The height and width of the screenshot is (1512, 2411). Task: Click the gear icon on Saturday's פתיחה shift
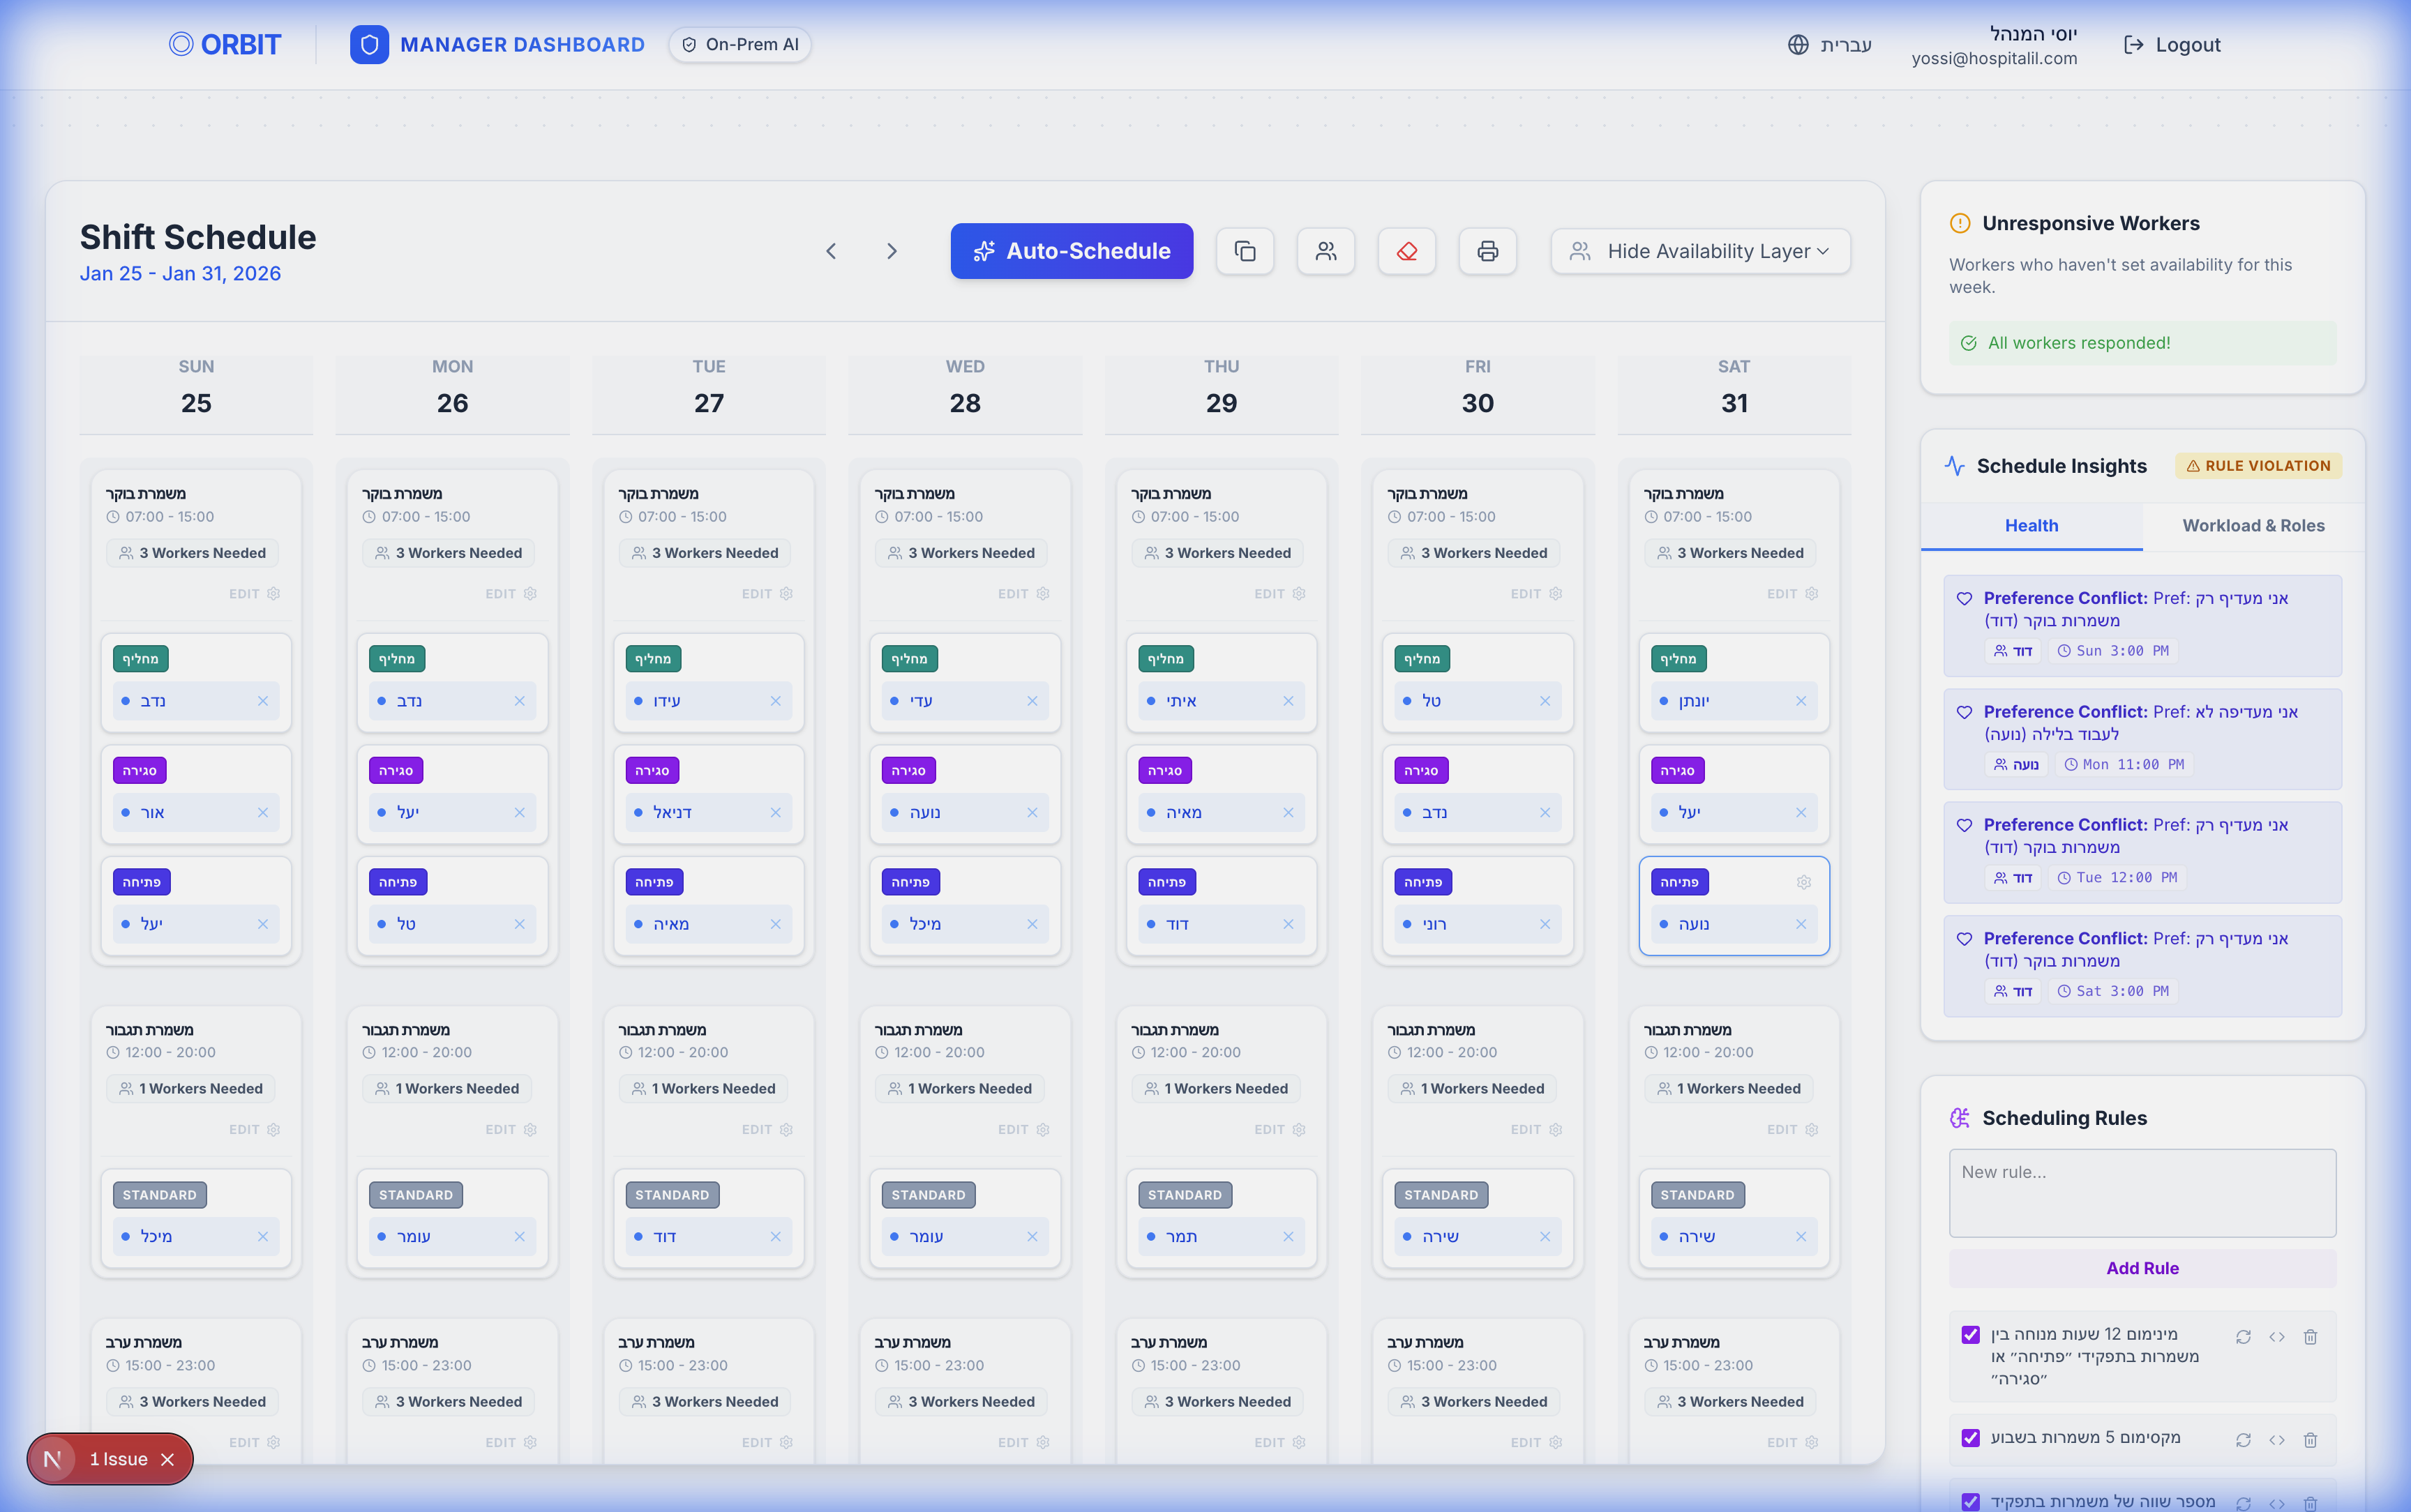(1804, 882)
